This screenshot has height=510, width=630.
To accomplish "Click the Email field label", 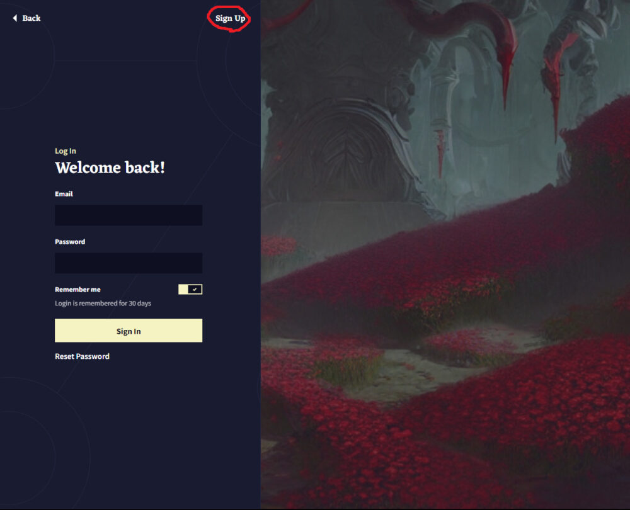I will (64, 194).
